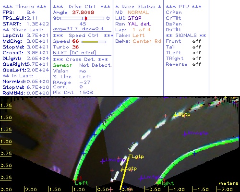
Task: Toggle the Front signal off value
Action: [196, 41]
